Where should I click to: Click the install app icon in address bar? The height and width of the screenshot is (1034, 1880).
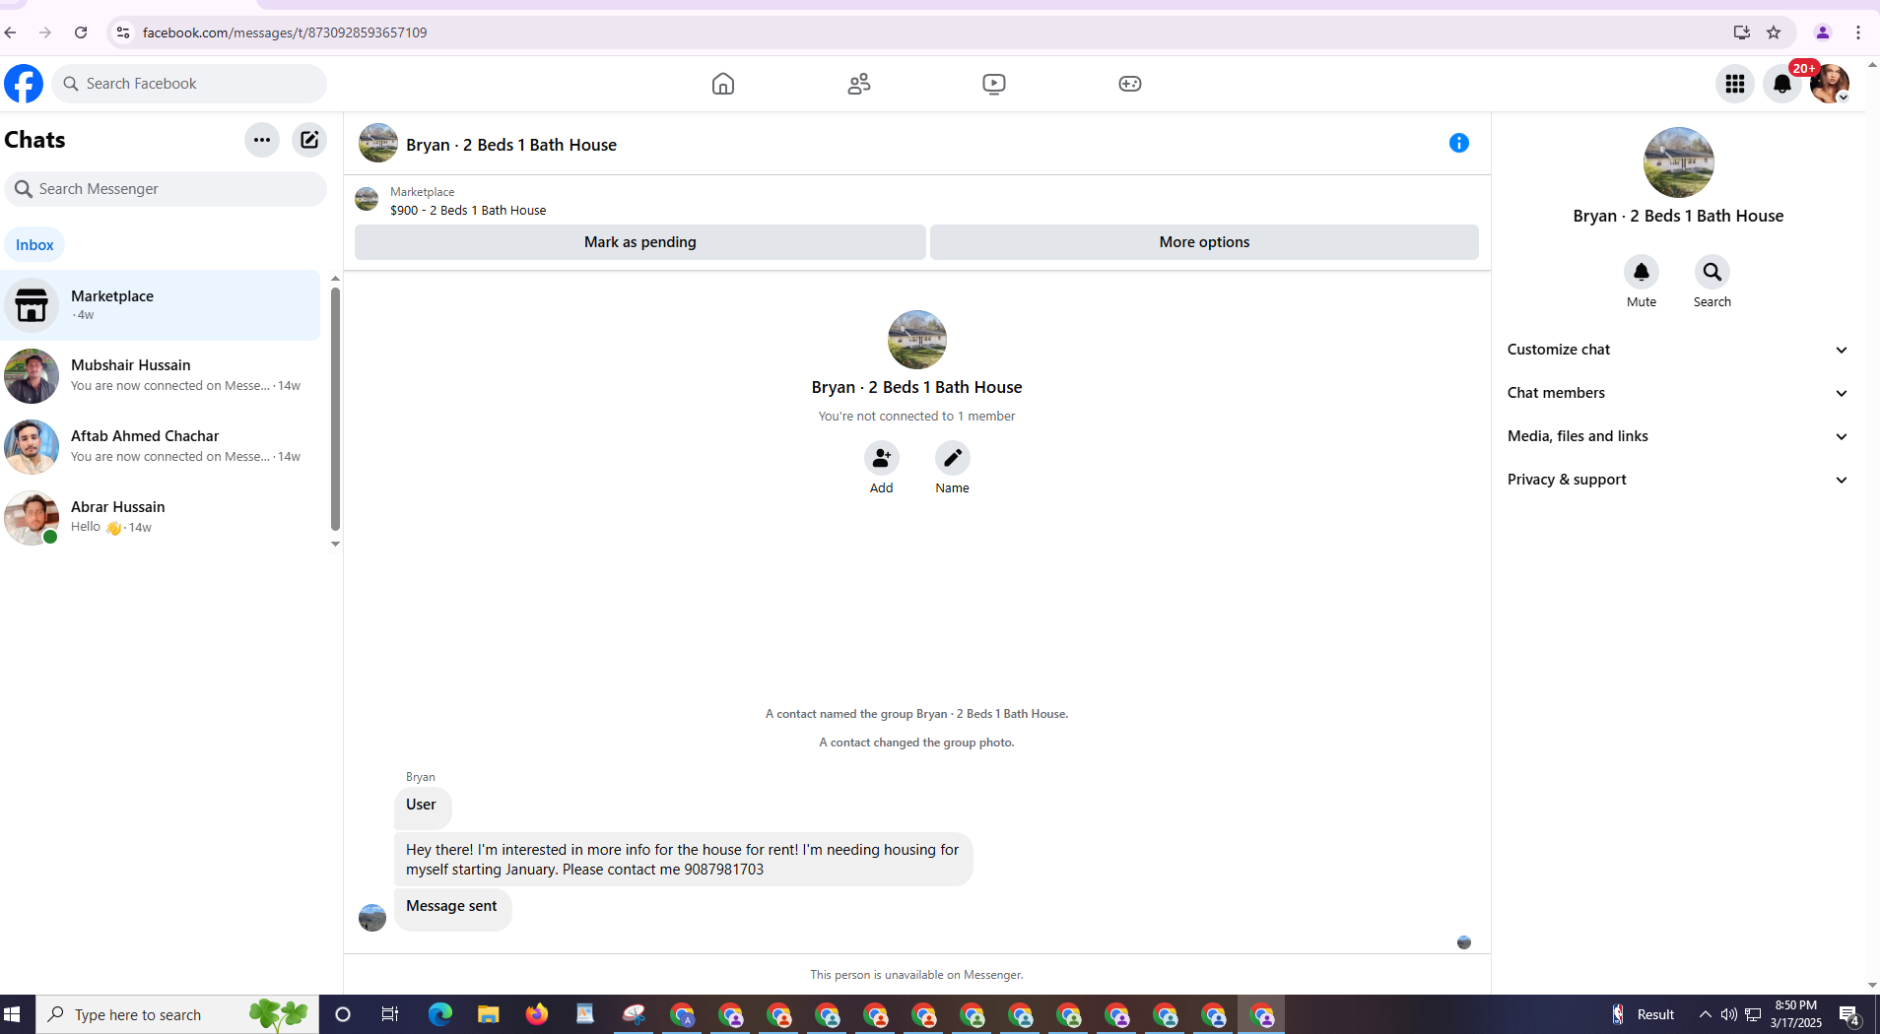[x=1742, y=32]
